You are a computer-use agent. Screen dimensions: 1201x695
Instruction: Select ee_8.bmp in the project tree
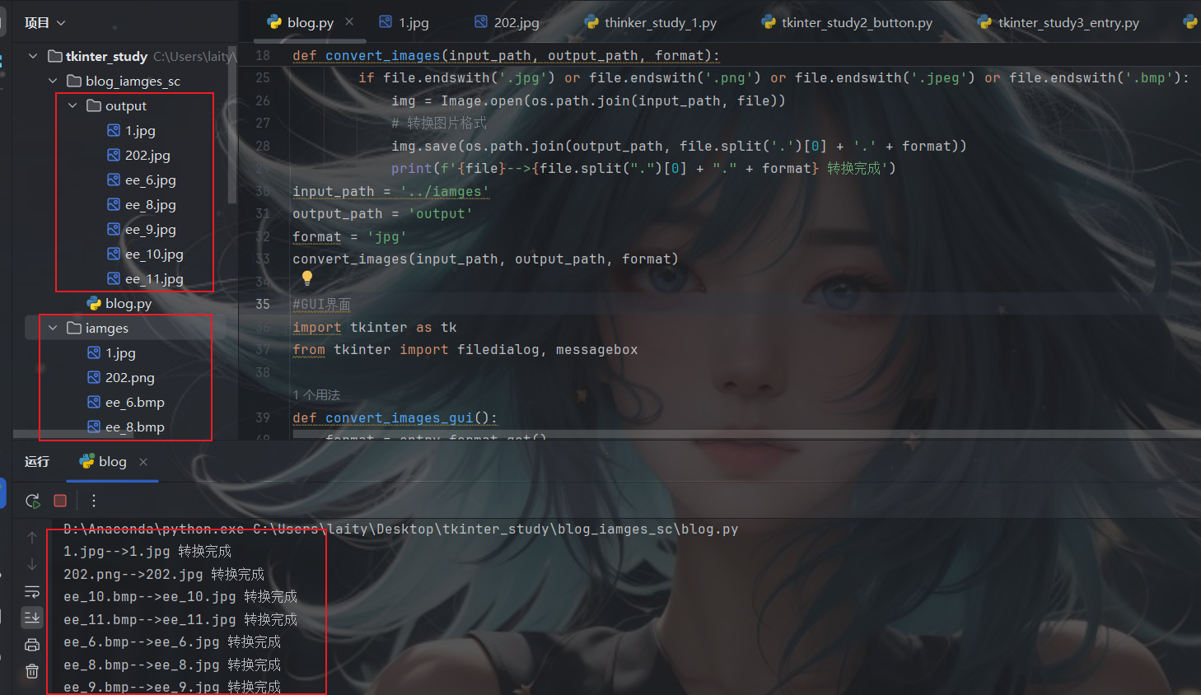tap(135, 427)
